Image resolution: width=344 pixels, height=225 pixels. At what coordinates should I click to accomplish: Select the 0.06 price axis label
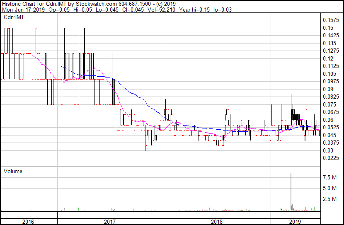click(x=328, y=120)
